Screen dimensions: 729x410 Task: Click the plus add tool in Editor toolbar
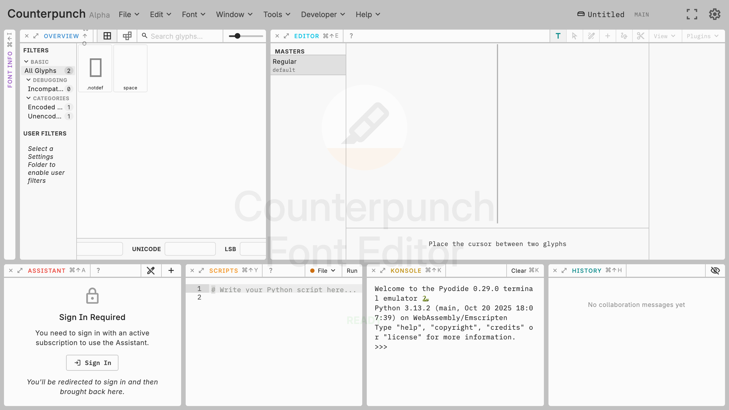[607, 36]
